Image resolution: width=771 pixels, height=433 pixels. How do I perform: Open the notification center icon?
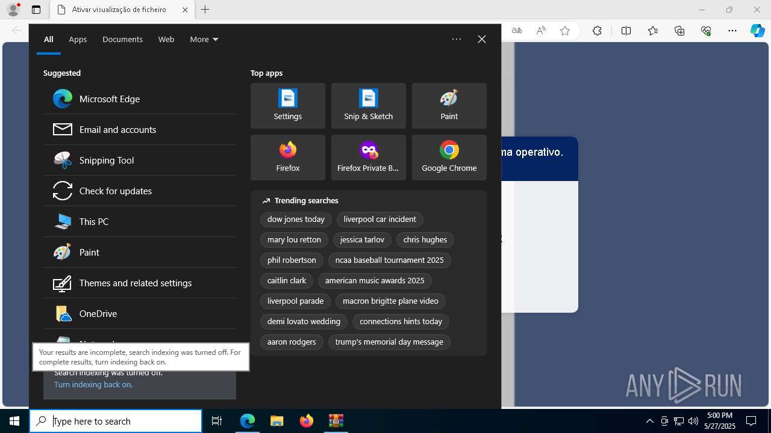[751, 421]
